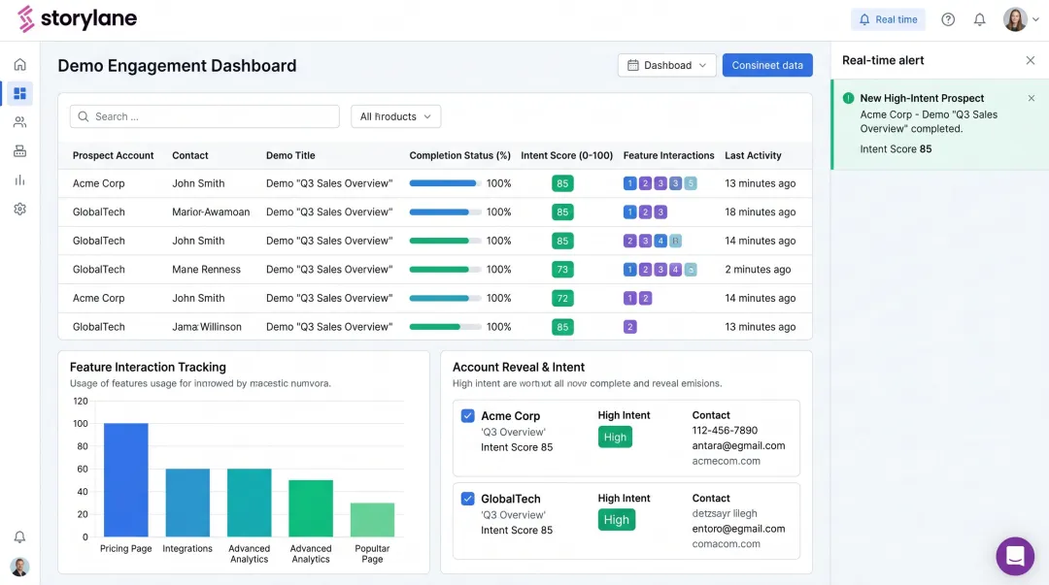This screenshot has height=585, width=1049.
Task: Open the Home icon in sidebar
Action: tap(20, 64)
